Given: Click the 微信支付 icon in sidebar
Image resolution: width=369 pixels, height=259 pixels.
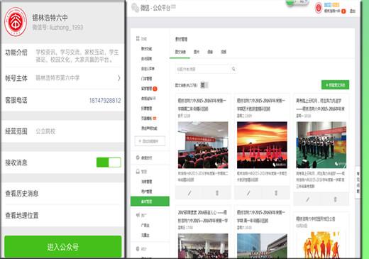Looking at the screenshot, I should 138,158.
